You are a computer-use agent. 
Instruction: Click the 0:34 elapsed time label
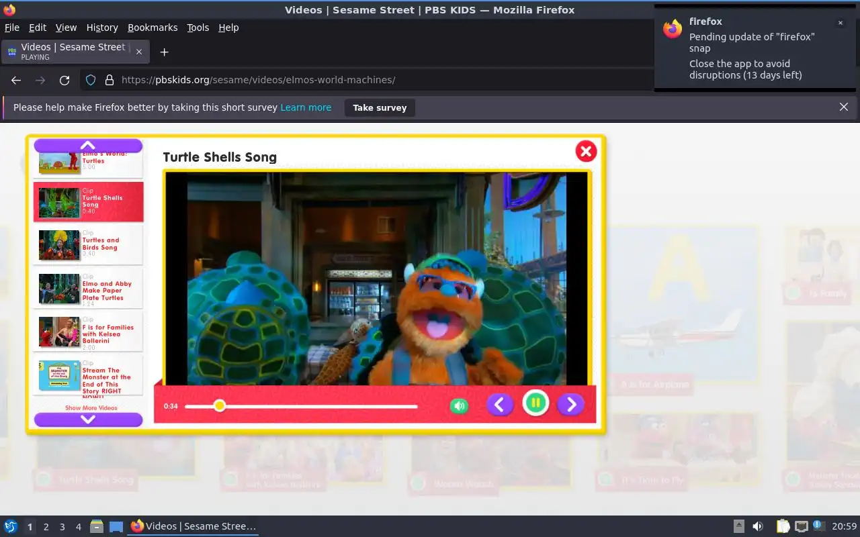(x=171, y=406)
